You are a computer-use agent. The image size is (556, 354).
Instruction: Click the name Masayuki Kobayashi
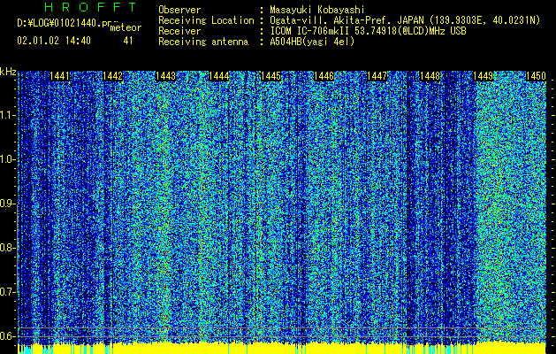(316, 10)
